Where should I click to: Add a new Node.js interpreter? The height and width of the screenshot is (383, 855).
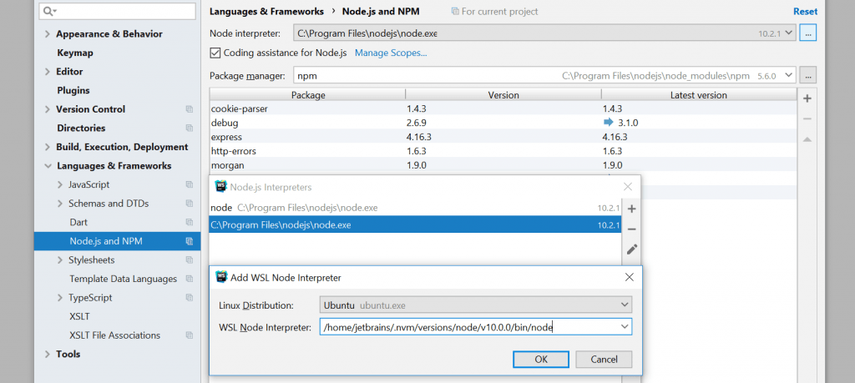click(632, 209)
